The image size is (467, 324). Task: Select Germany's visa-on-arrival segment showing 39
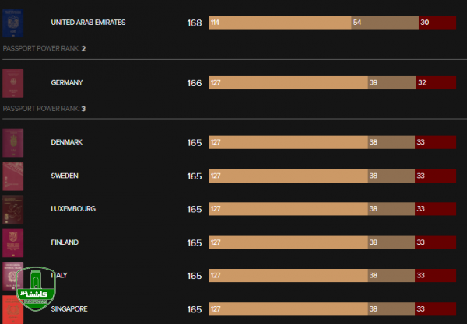pos(392,82)
